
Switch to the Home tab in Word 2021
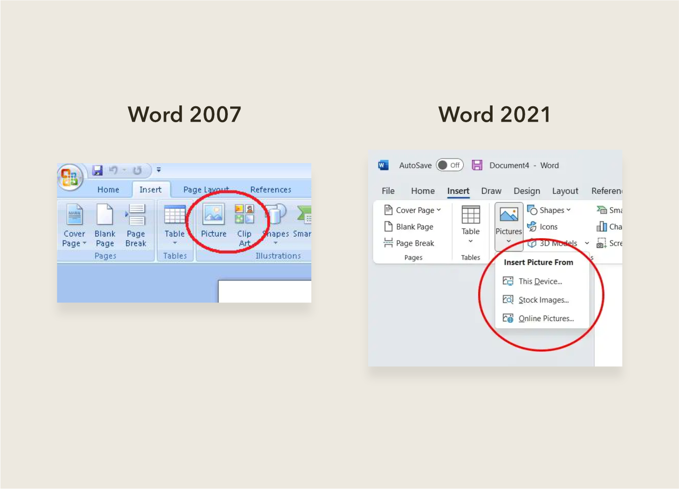(423, 191)
